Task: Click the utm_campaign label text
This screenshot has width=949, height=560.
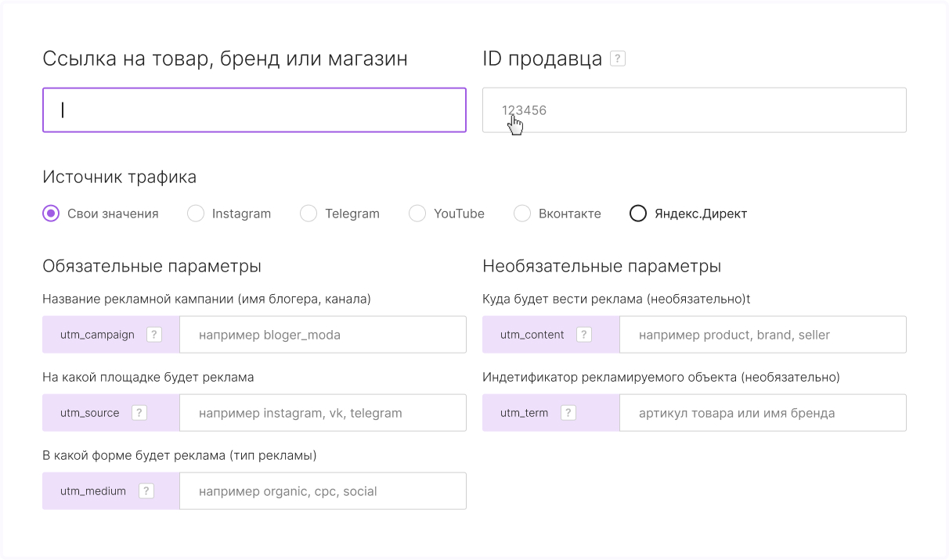Action: click(97, 335)
